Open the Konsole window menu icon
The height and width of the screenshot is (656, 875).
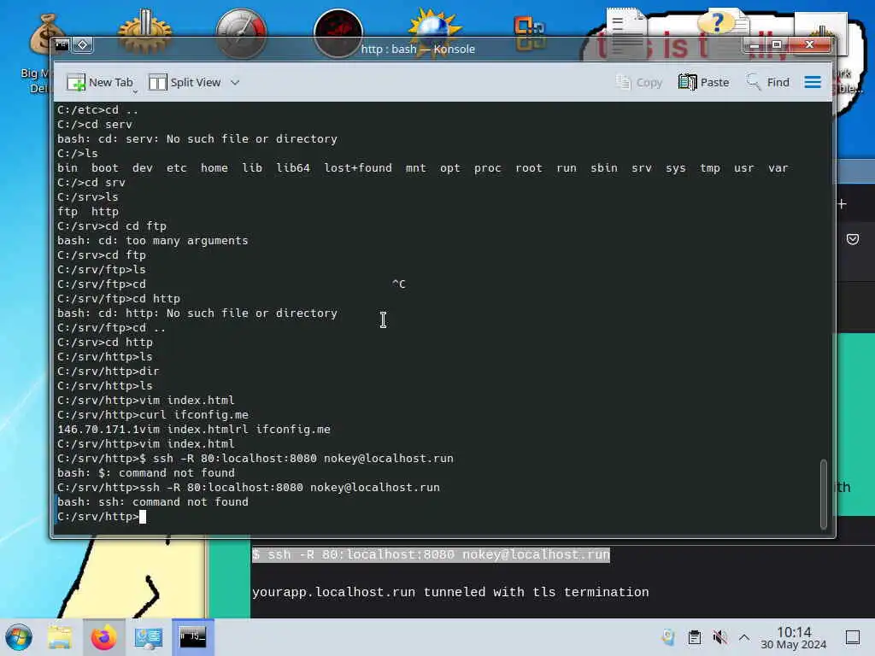62,44
